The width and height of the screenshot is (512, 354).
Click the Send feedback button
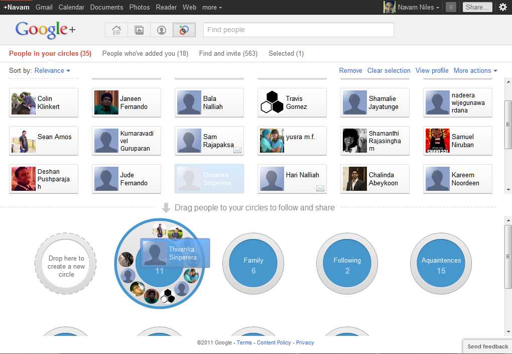point(487,346)
